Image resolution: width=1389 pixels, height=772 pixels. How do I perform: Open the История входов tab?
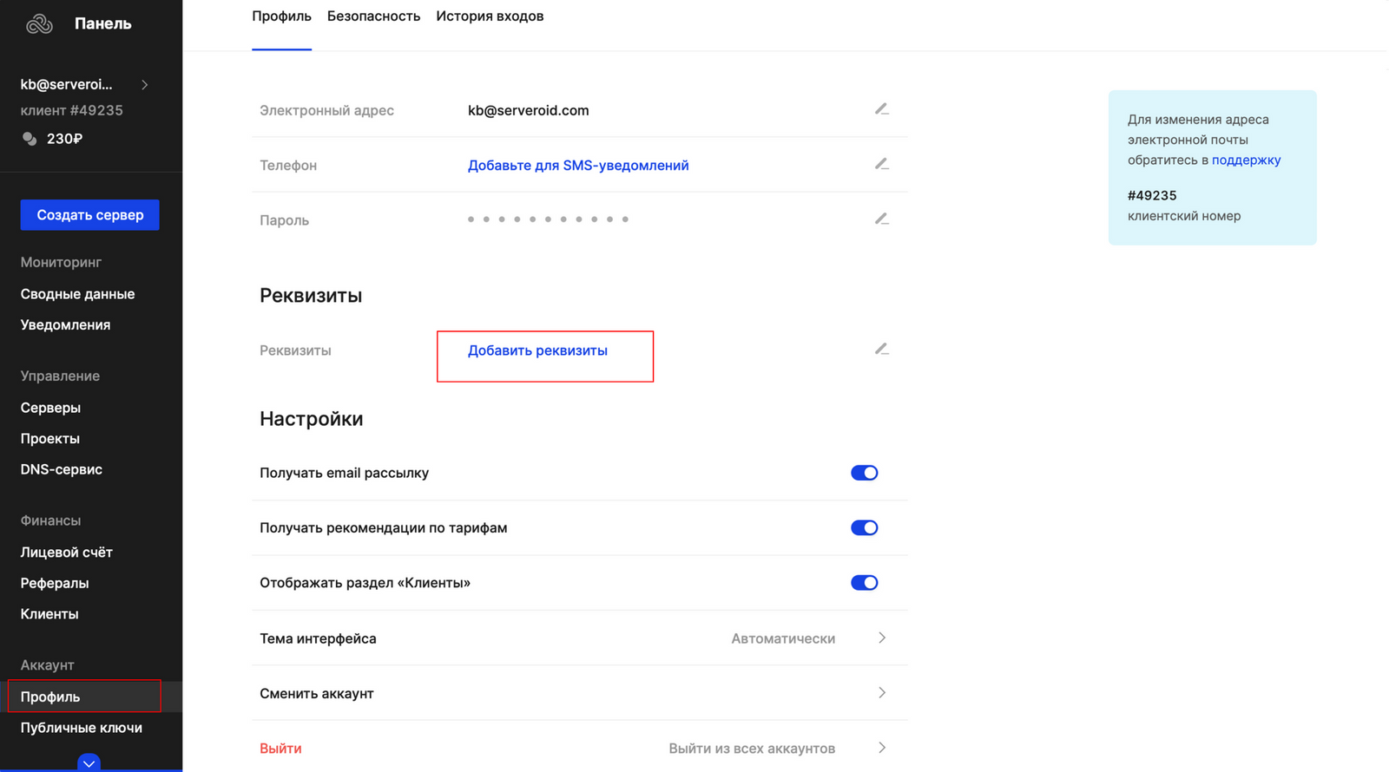tap(490, 16)
